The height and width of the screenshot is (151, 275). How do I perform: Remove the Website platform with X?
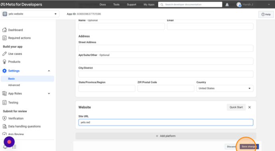pyautogui.click(x=249, y=107)
